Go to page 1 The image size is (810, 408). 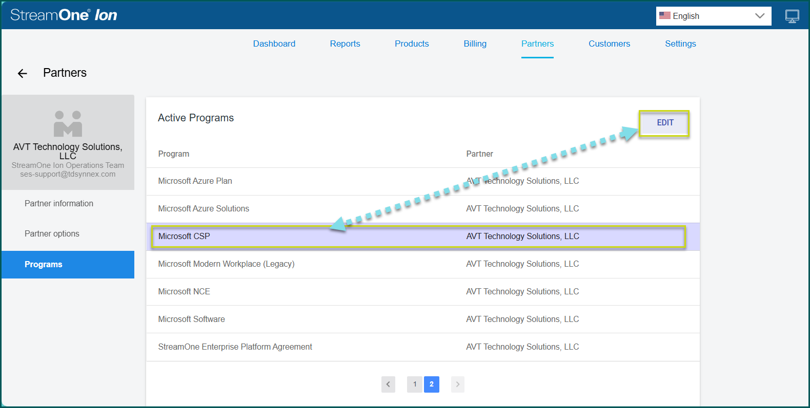tap(415, 384)
